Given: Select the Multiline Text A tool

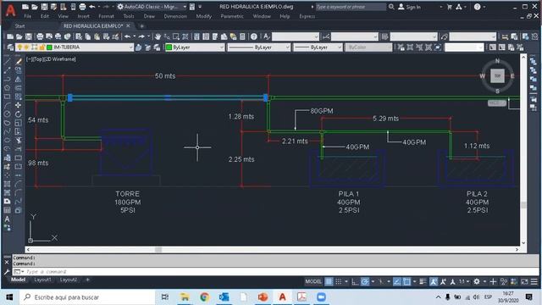Looking at the screenshot, I should point(8,219).
